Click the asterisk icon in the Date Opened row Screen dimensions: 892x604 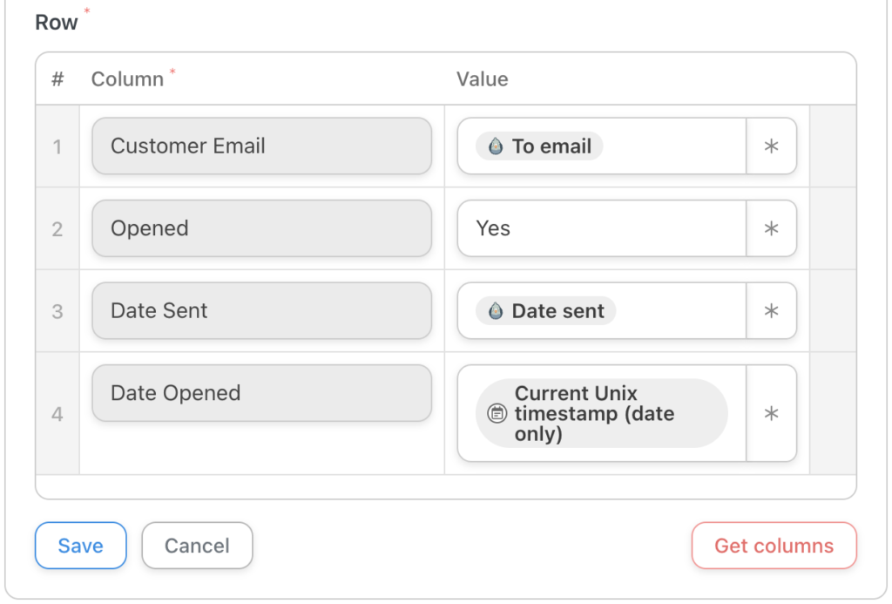771,413
